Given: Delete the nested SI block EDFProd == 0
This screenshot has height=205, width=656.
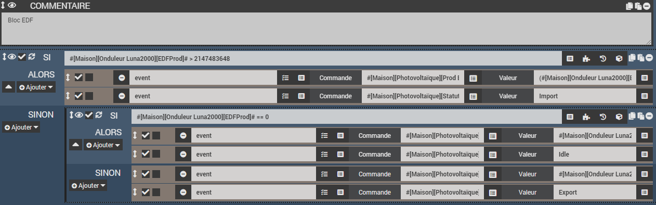Looking at the screenshot, I should 649,117.
